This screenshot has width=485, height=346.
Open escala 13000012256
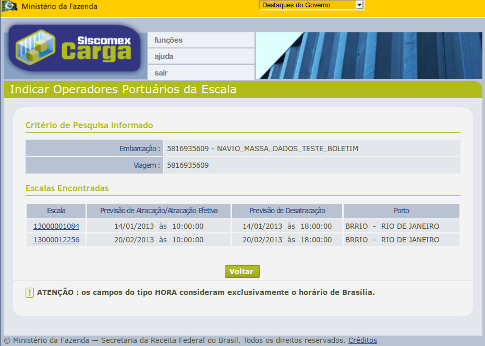tap(55, 240)
